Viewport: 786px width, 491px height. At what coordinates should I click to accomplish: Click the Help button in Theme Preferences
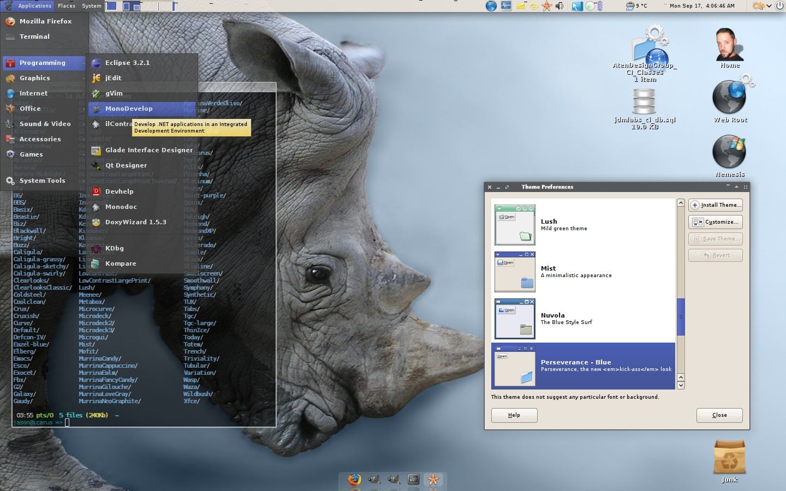click(x=514, y=415)
